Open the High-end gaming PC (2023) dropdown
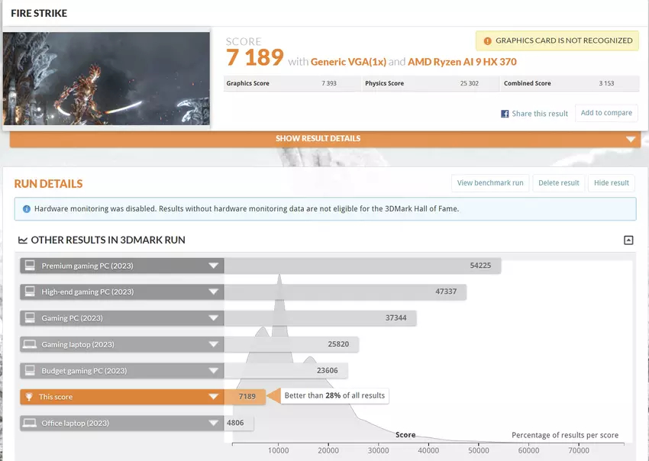649x461 pixels. (x=214, y=292)
